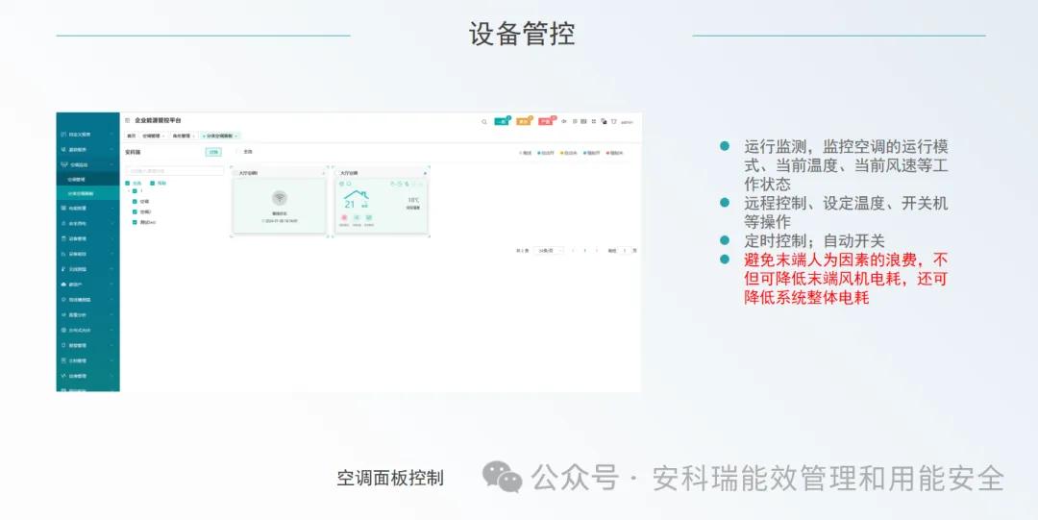Screen dimensions: 1038x520
Task: Switch to the 首页 tab
Action: pos(131,136)
